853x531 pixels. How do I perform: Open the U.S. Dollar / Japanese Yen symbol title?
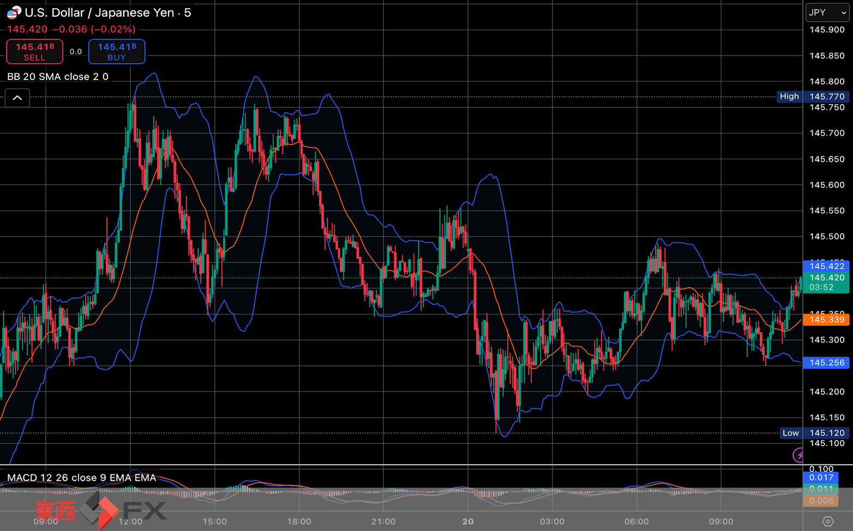click(108, 13)
